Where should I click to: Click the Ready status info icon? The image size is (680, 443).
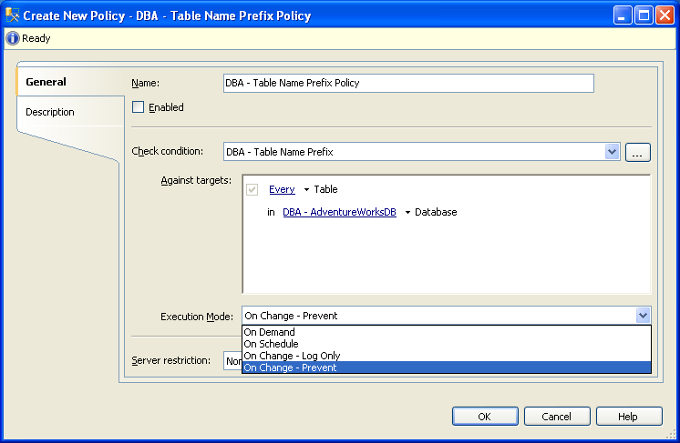13,38
